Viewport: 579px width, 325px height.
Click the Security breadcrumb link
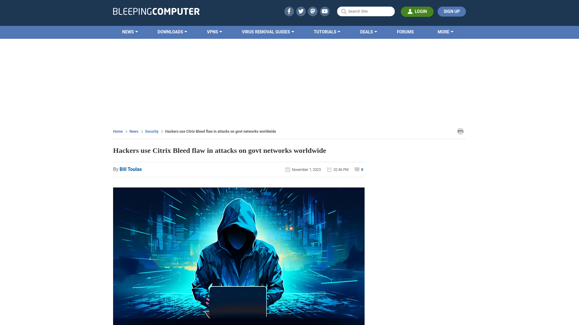151,131
